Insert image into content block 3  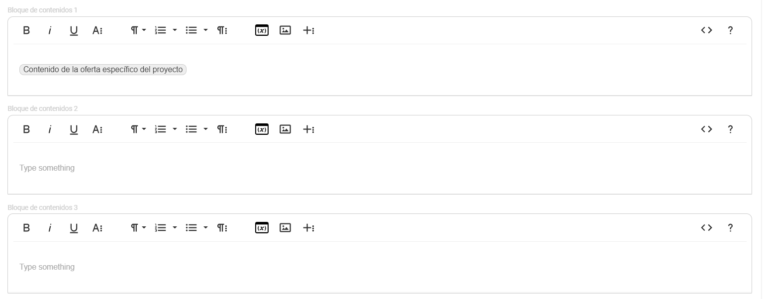[x=285, y=228]
